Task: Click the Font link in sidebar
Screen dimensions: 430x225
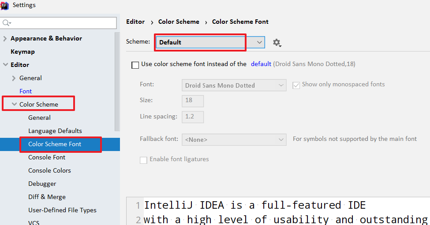Action: tap(26, 91)
